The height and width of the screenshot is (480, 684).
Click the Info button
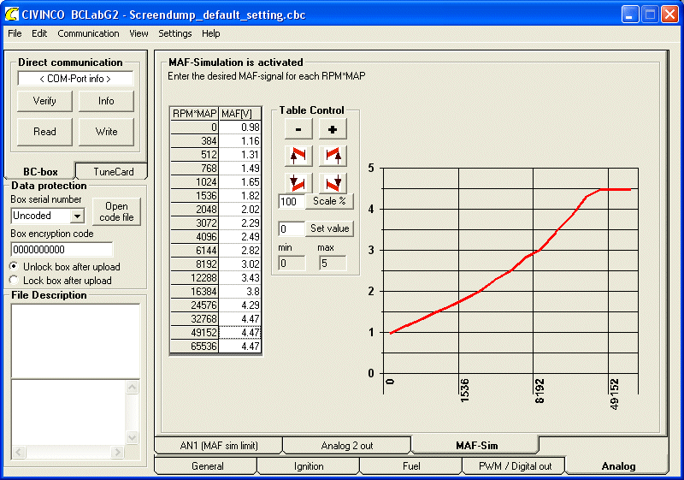(106, 101)
